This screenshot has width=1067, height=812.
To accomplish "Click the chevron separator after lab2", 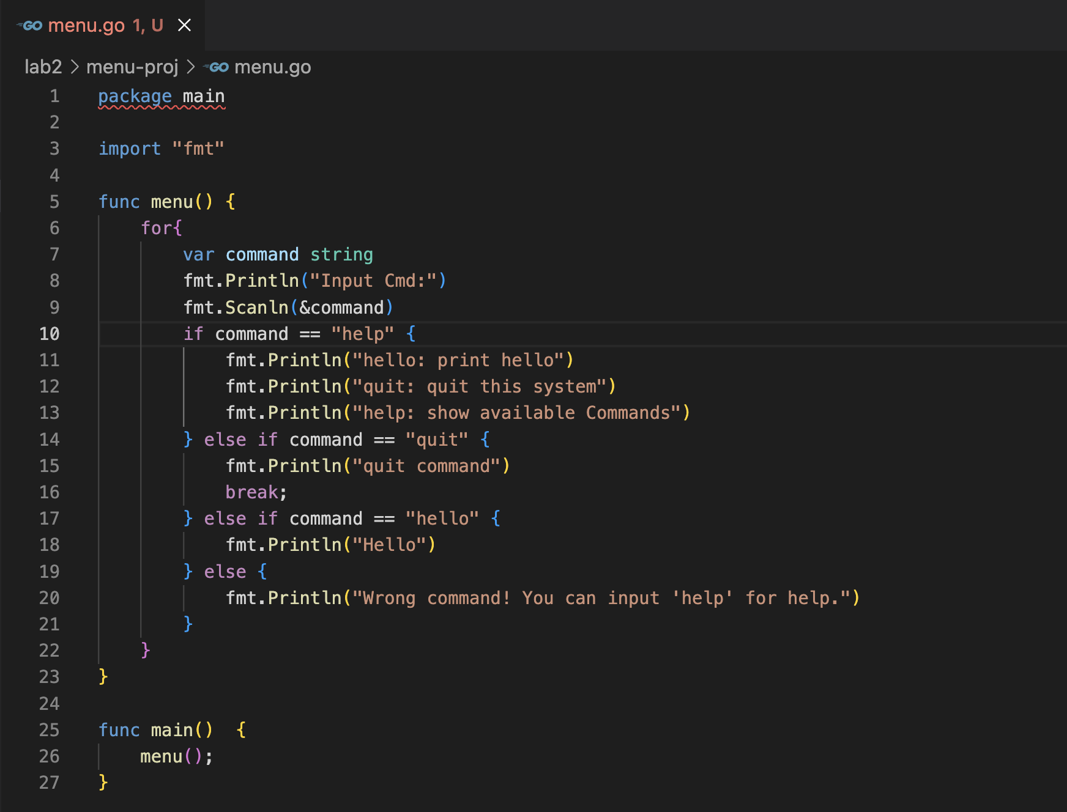I will click(75, 67).
